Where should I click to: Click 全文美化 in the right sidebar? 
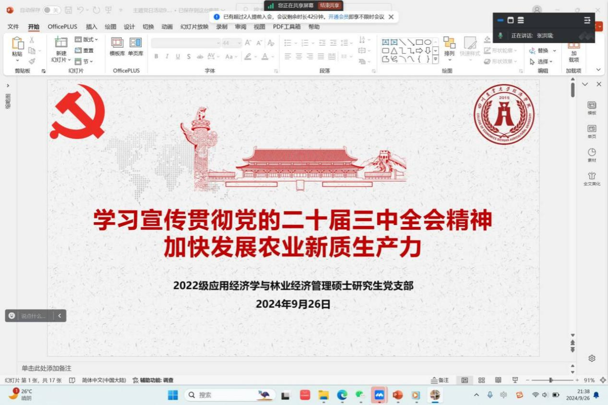pos(592,179)
